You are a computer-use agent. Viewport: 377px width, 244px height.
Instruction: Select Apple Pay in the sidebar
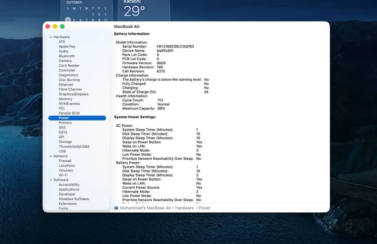[x=67, y=46]
